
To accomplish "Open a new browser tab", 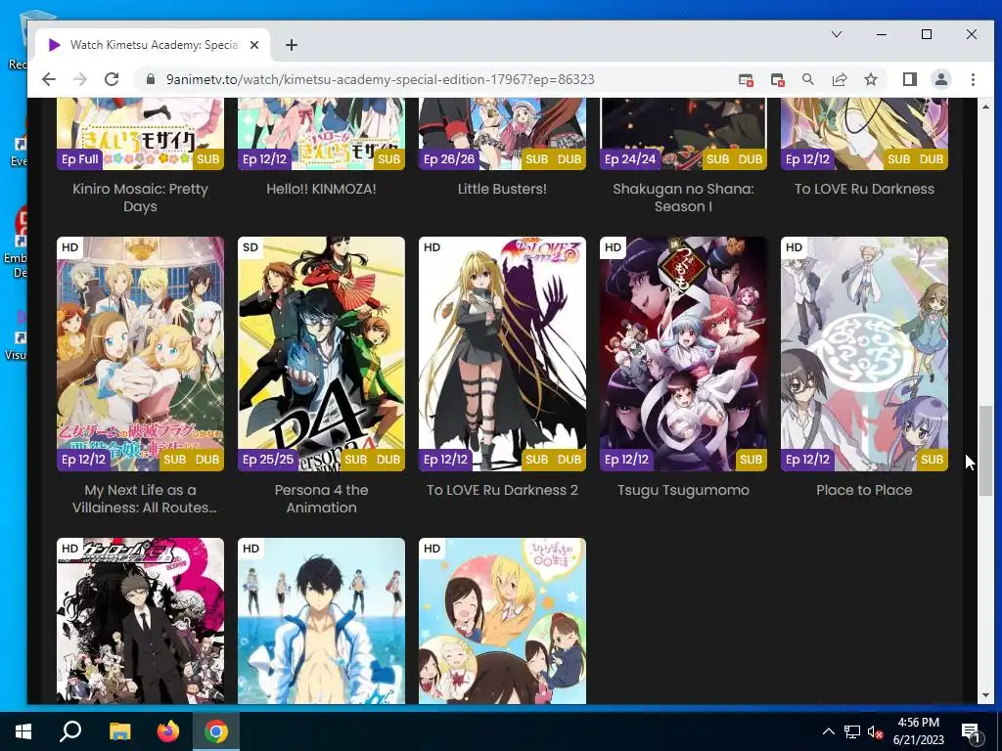I will click(x=292, y=45).
